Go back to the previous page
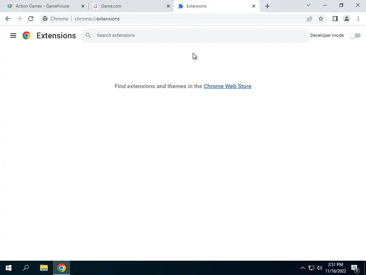 tap(8, 19)
